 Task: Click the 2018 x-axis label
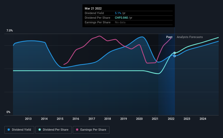point(108,119)
